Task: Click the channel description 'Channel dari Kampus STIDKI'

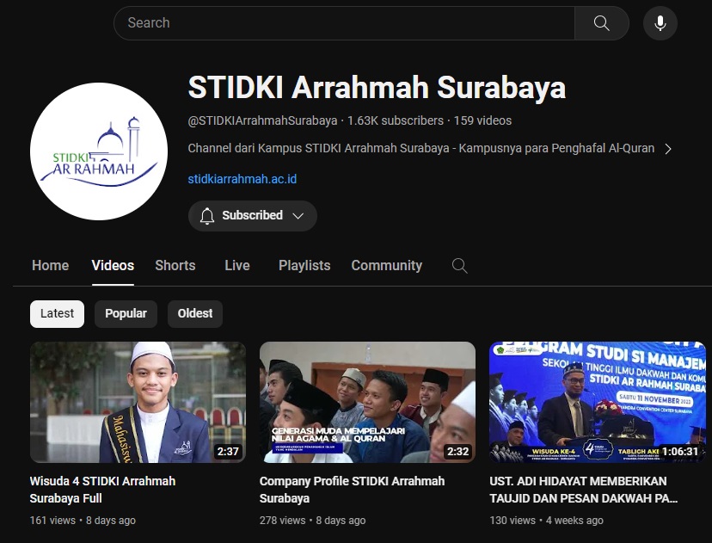Action: [421, 149]
